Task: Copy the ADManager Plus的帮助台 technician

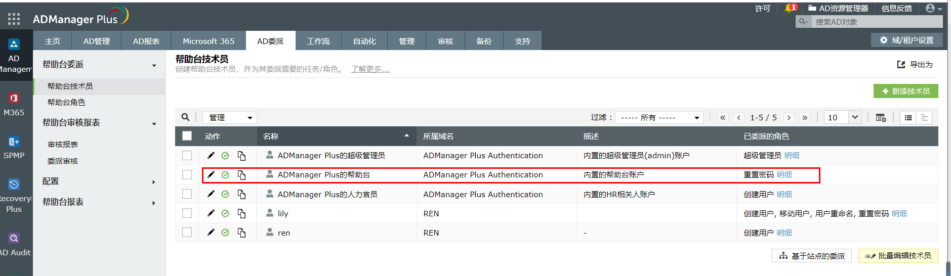Action: click(x=241, y=175)
